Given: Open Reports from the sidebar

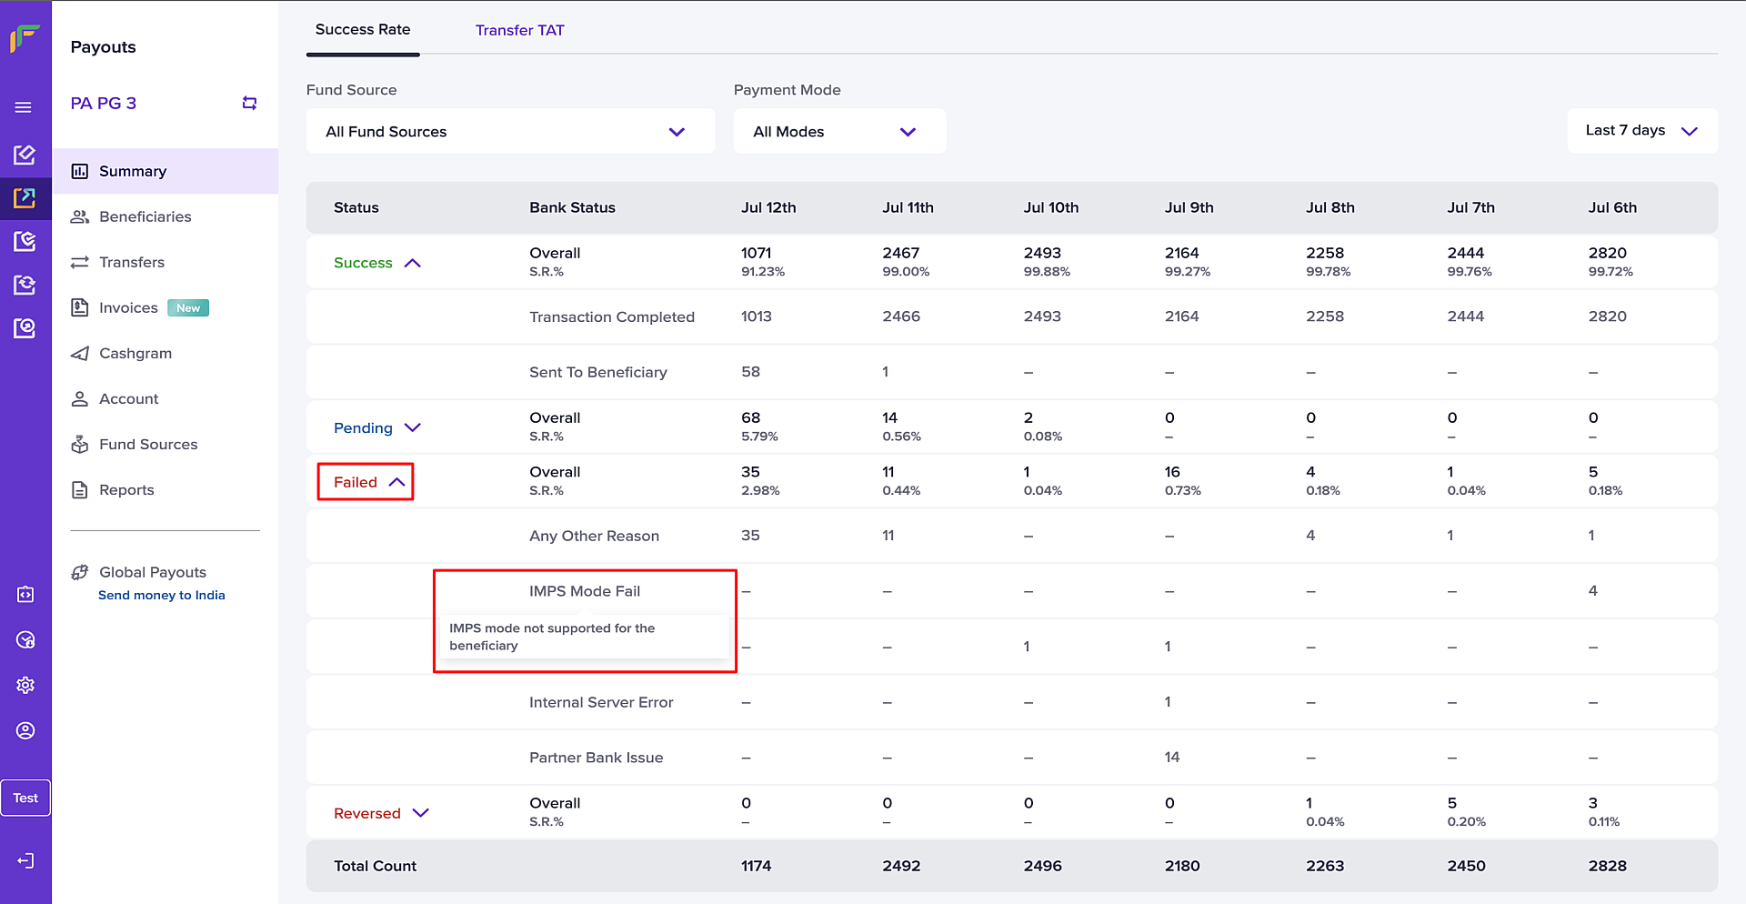Looking at the screenshot, I should tap(126, 489).
